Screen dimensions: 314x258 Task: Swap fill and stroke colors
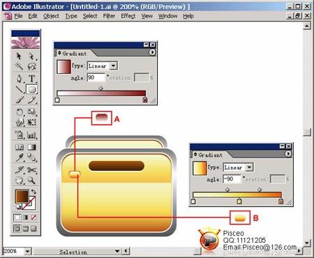pos(34,192)
